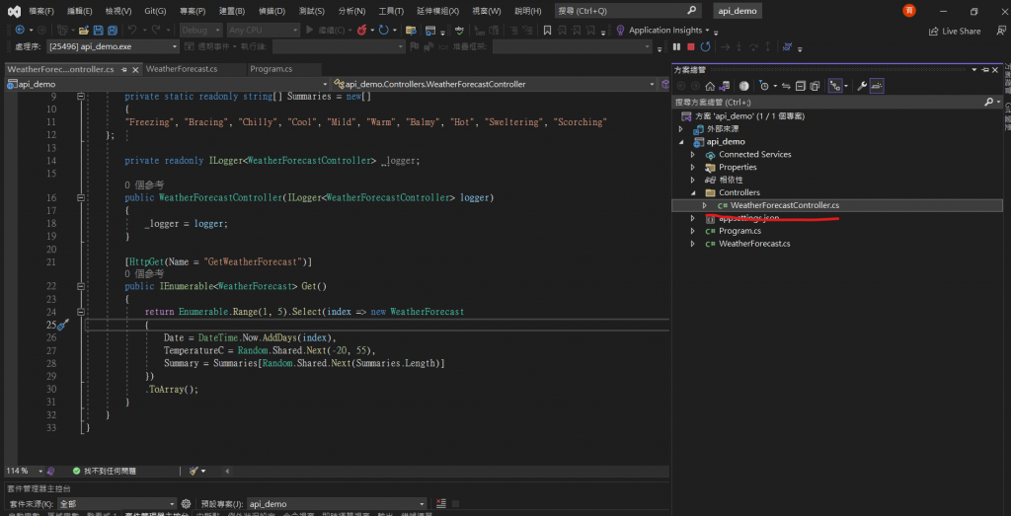Open package manager settings gear icon

tap(187, 503)
